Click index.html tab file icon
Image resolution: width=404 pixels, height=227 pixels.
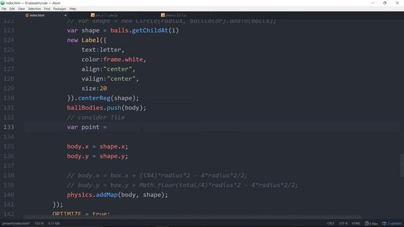pos(27,15)
